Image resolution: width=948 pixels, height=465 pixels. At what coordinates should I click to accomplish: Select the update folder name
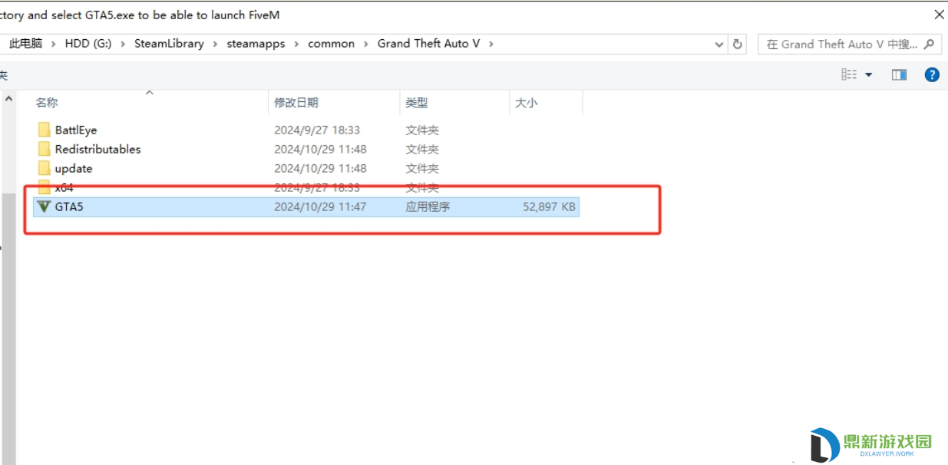coord(74,168)
